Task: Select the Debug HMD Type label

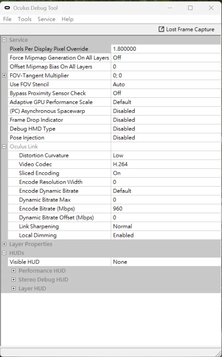Action: pyautogui.click(x=32, y=129)
